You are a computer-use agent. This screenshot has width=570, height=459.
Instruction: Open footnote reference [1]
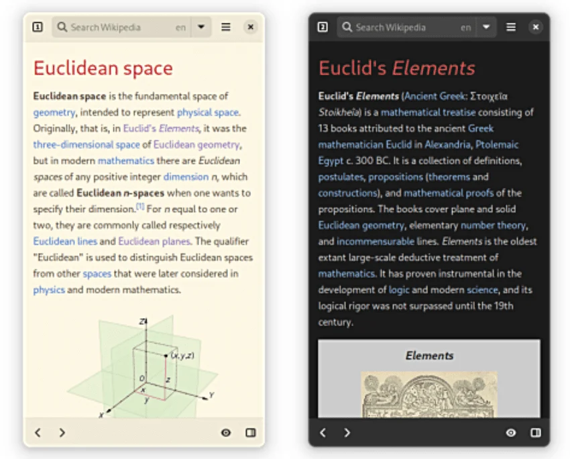tap(140, 207)
